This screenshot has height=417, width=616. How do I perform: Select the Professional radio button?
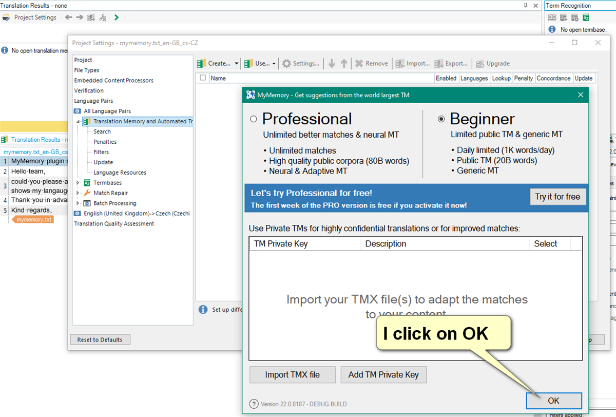(x=253, y=119)
